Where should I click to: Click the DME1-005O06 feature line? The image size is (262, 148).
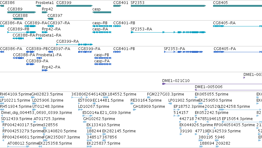228,90
